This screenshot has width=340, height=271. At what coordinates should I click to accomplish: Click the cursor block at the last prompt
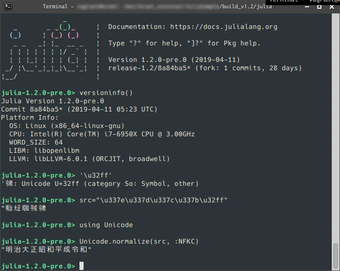coord(82,266)
